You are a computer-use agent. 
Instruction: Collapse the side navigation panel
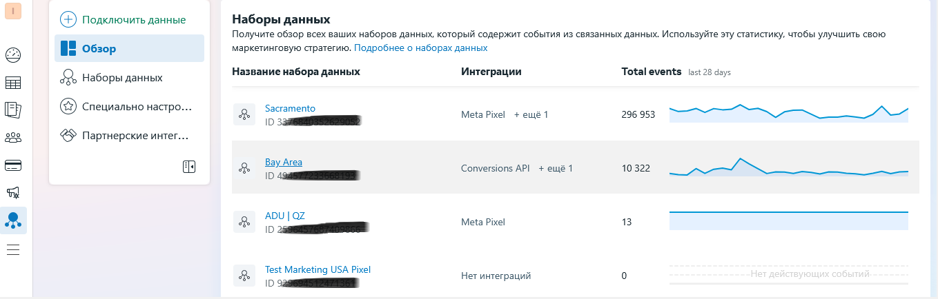pyautogui.click(x=189, y=166)
